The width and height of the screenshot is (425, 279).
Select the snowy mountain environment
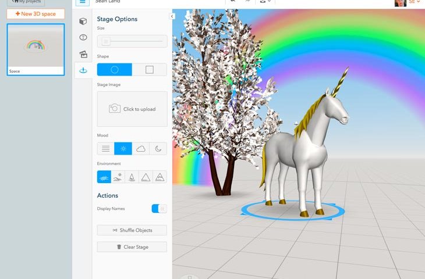pyautogui.click(x=160, y=177)
